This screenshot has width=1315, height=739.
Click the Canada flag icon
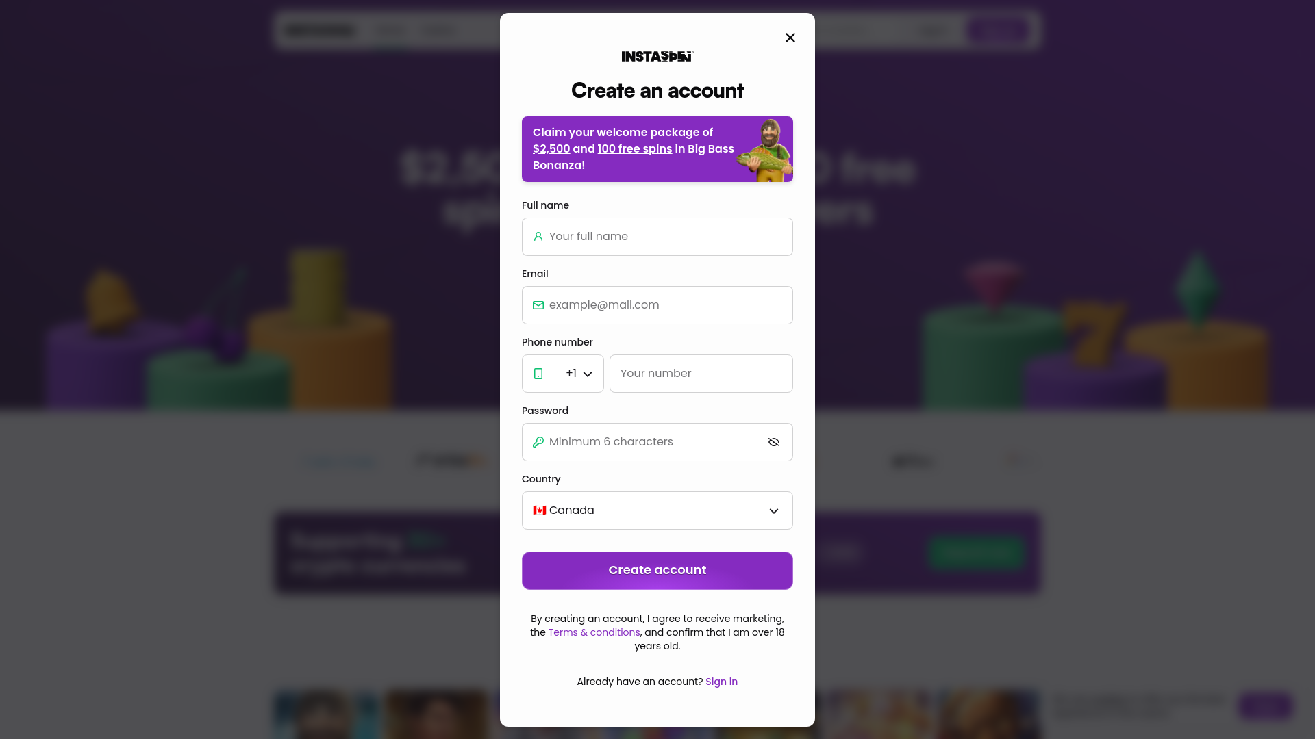click(540, 510)
